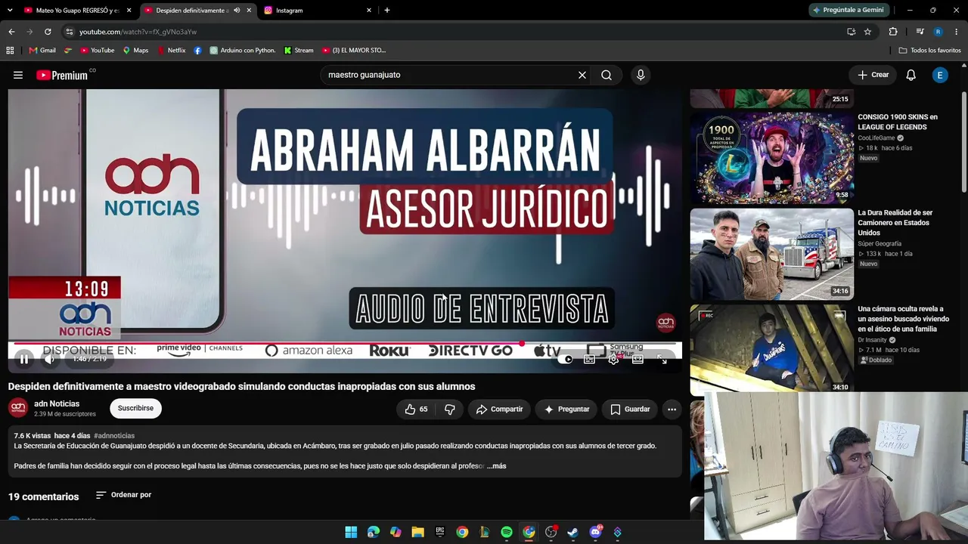The image size is (968, 544).
Task: Clear the YouTube search text
Action: (x=582, y=75)
